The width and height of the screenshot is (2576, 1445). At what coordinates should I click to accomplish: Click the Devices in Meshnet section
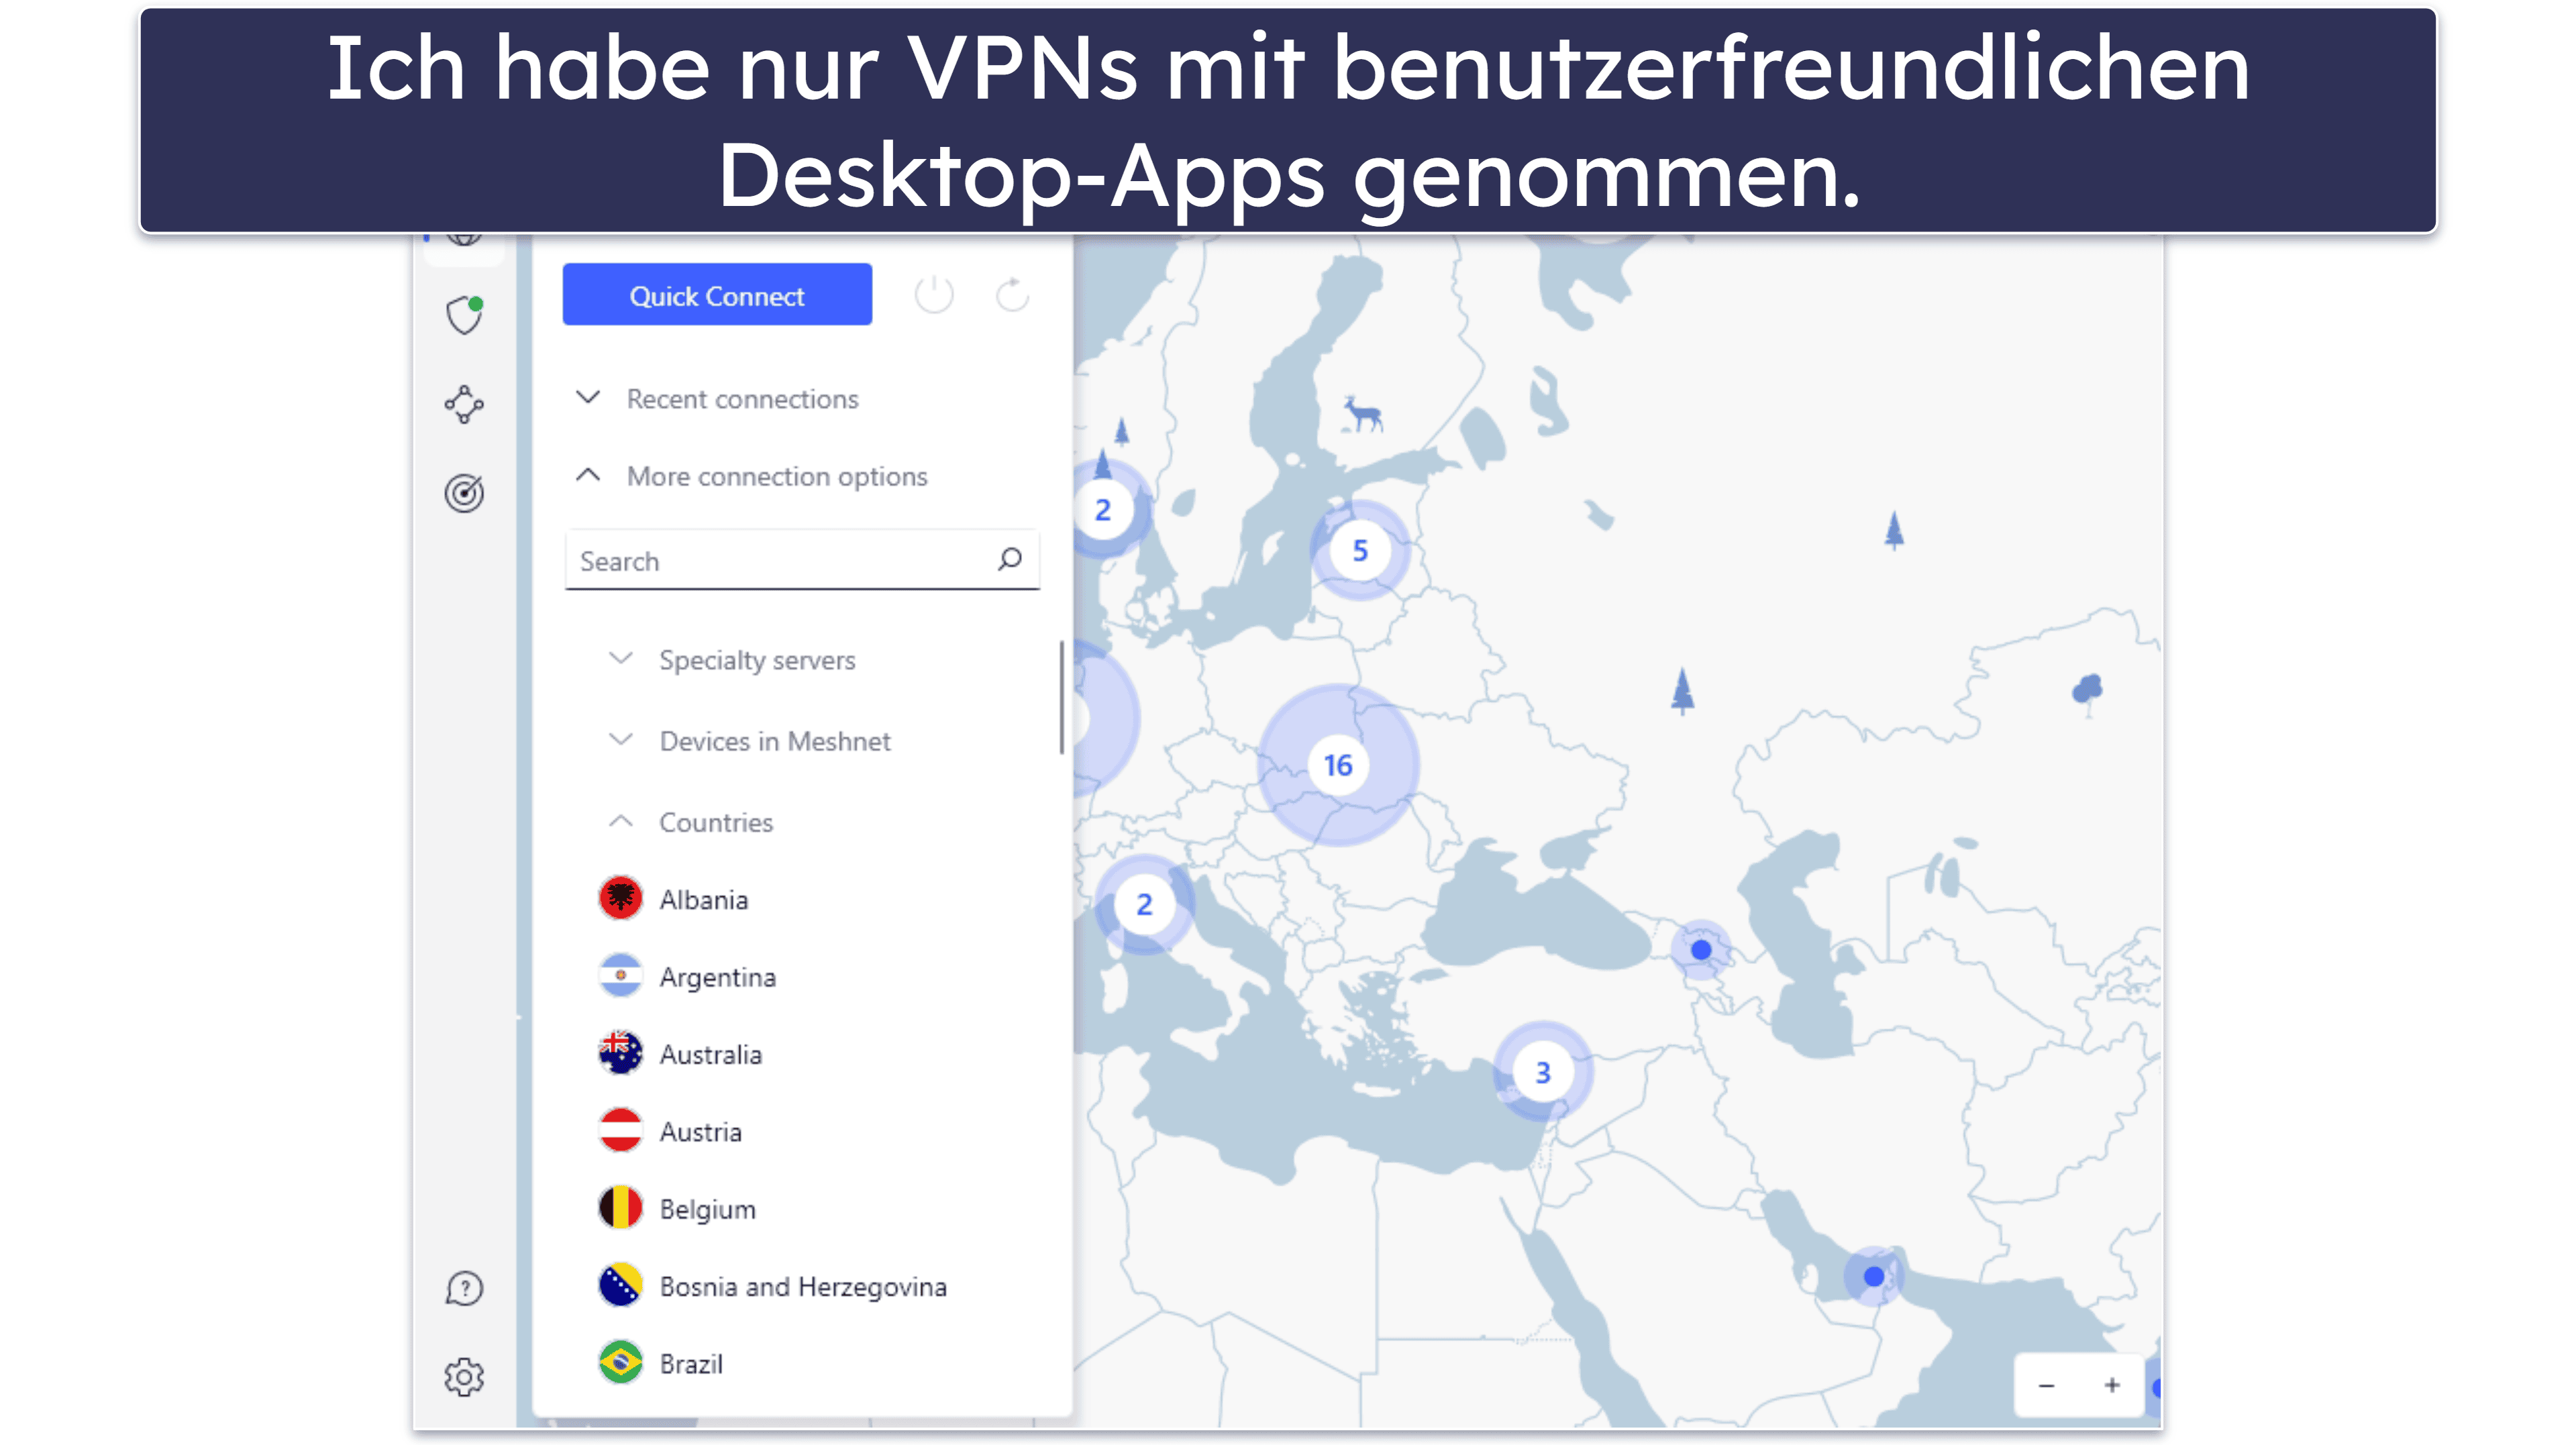(775, 739)
